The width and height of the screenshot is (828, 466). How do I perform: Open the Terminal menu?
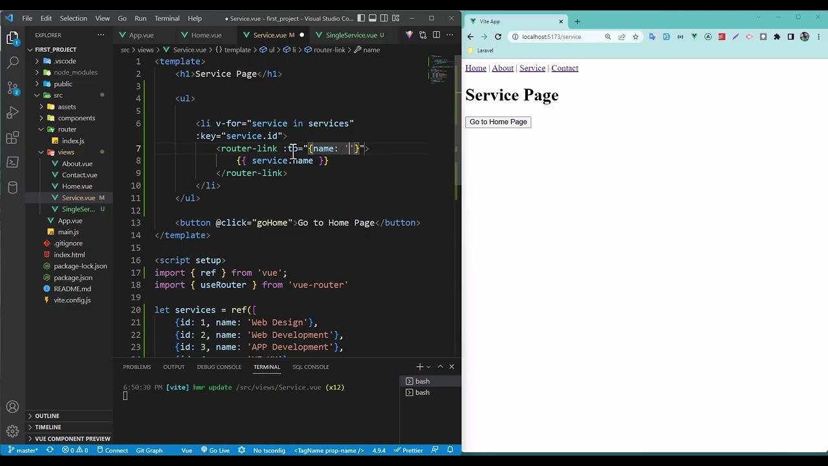pos(167,18)
